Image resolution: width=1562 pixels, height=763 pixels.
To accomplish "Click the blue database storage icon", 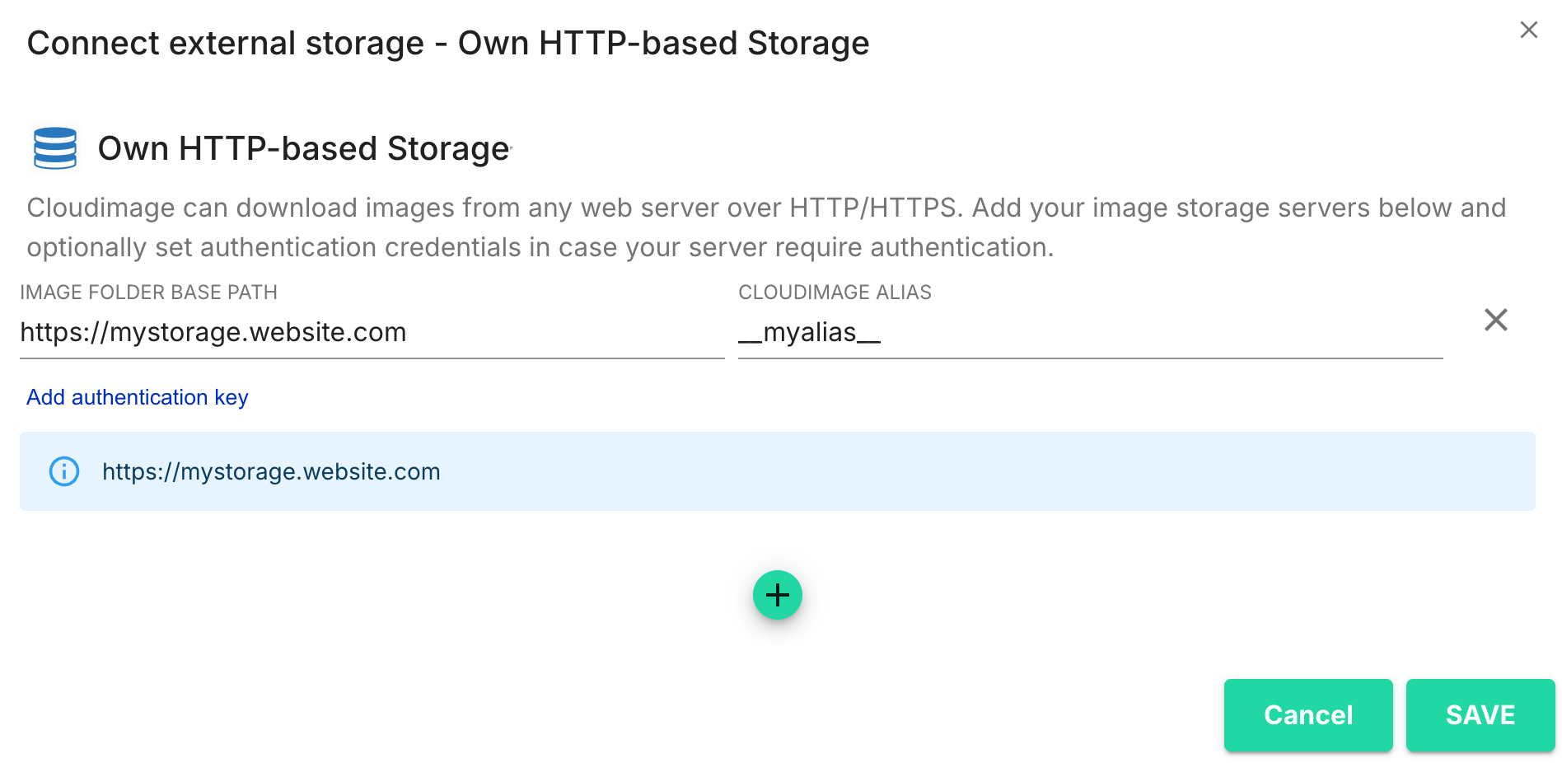I will click(x=55, y=148).
